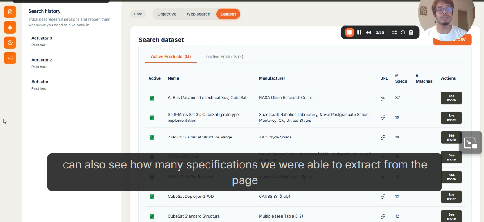Click the Manufacturer column header
484x222 pixels.
272,78
